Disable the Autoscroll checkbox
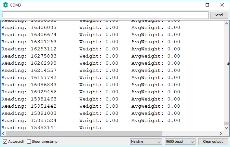Screen dimensions: 230x147 (5, 141)
